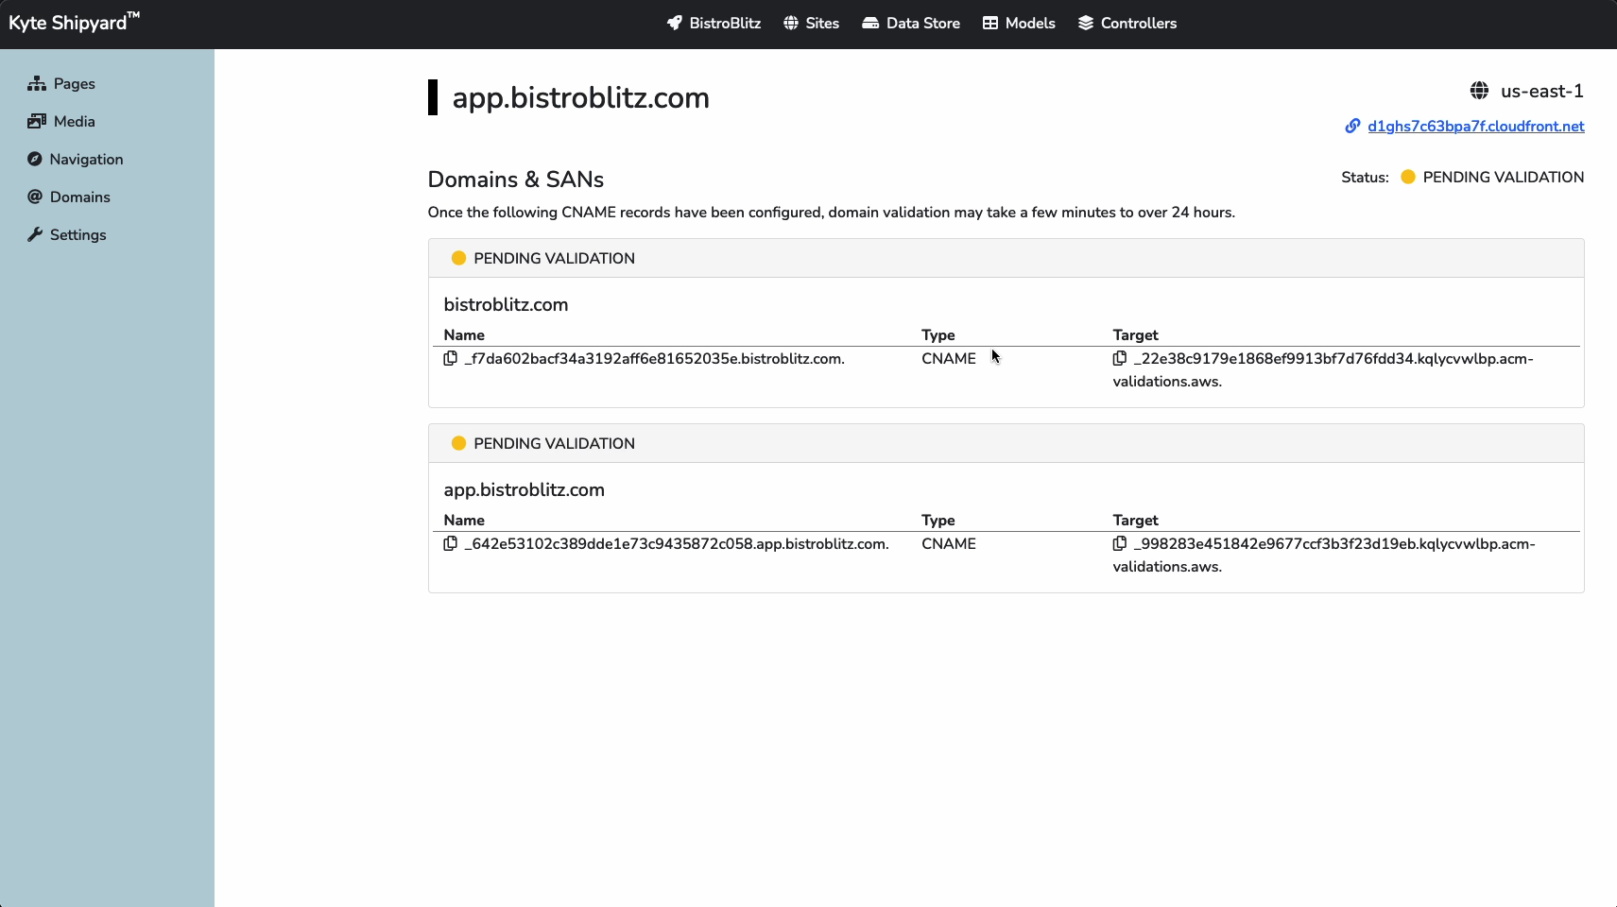1617x907 pixels.
Task: Click the Navigation sidebar icon
Action: [36, 159]
